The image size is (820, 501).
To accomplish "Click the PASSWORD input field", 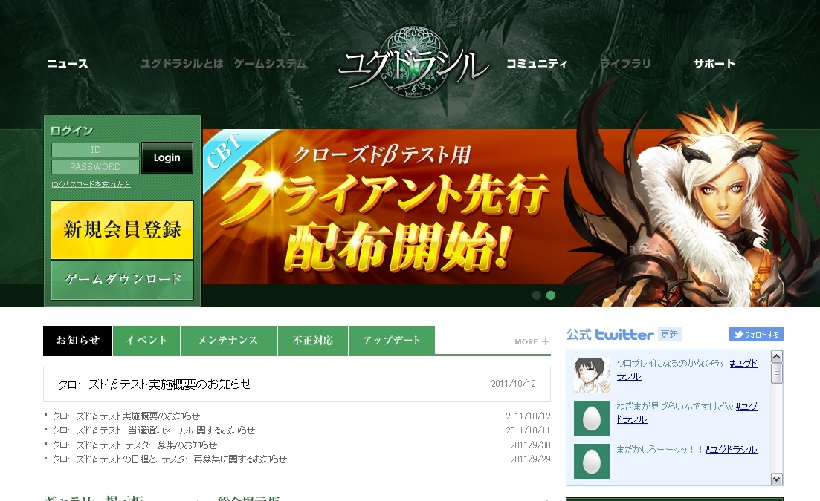I will (x=95, y=166).
